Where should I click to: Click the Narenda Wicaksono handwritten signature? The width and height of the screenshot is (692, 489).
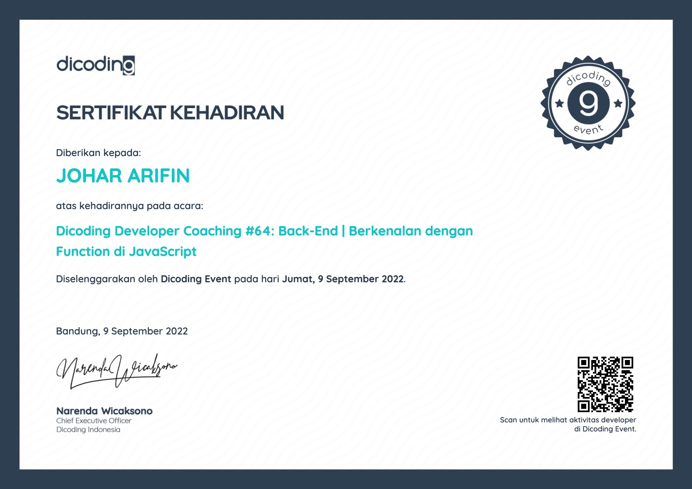116,371
